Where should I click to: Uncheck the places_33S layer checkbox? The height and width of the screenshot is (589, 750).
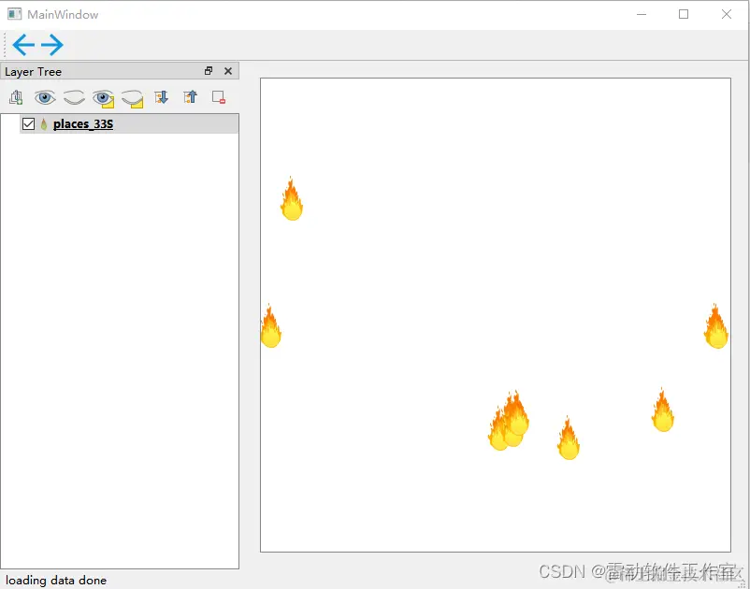28,123
